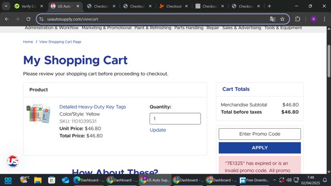331x186 pixels.
Task: Open the Administration & Workflow menu
Action: pos(52,28)
